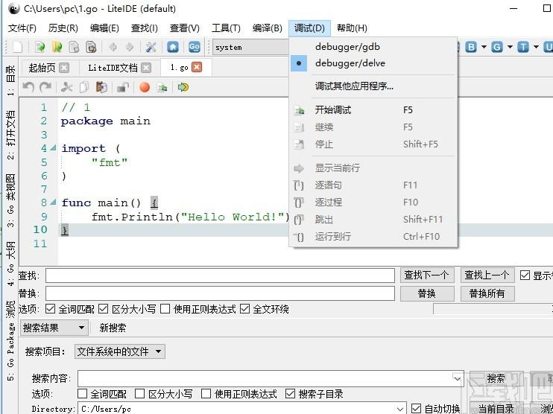Click the 替换 button
The height and width of the screenshot is (414, 553).
[427, 293]
